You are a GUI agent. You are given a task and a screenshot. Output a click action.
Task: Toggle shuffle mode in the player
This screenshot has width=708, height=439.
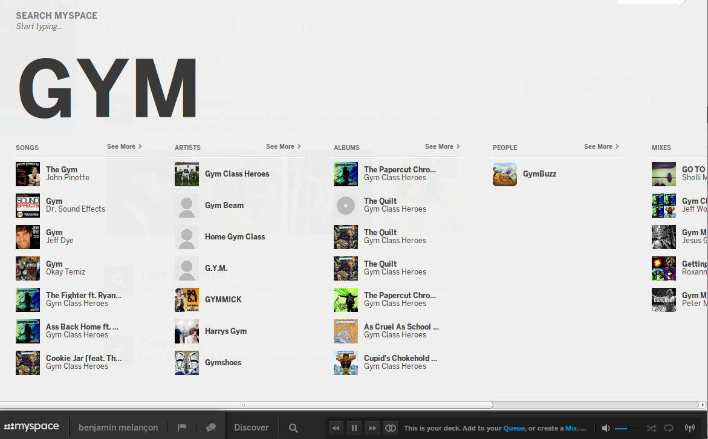click(651, 428)
